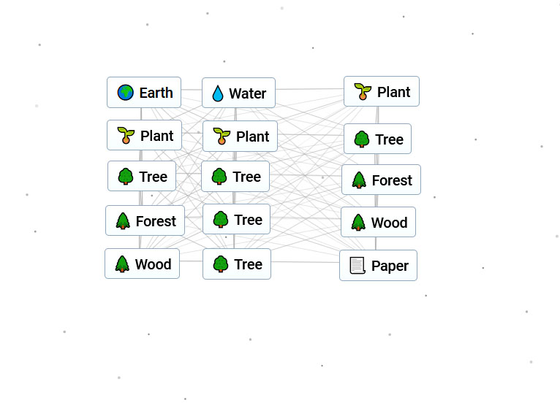Click tree icon on Tree in Paper's column
This screenshot has width=560, height=411.
pyautogui.click(x=361, y=139)
